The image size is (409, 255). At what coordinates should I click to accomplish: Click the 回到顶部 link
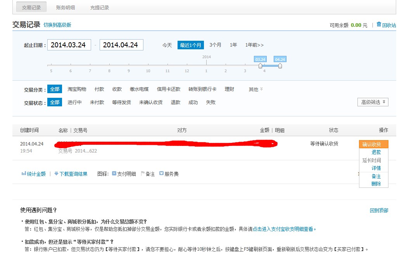pyautogui.click(x=379, y=210)
